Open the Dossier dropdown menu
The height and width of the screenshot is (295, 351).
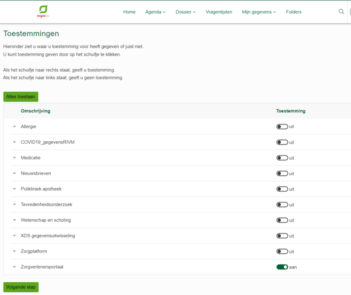coord(186,12)
